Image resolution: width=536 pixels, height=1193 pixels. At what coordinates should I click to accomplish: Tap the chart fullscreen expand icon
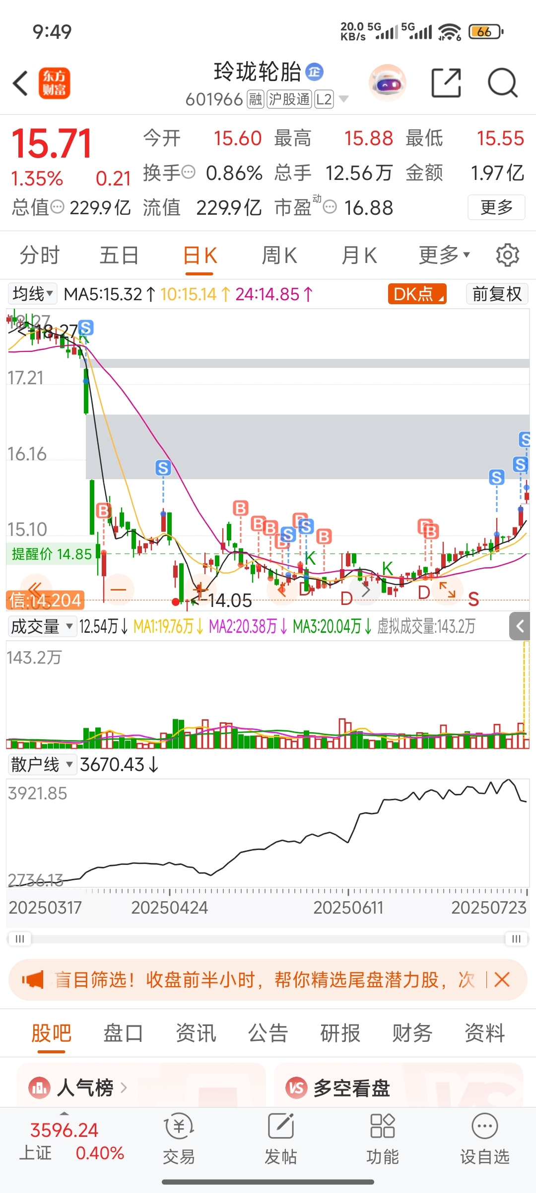447,590
